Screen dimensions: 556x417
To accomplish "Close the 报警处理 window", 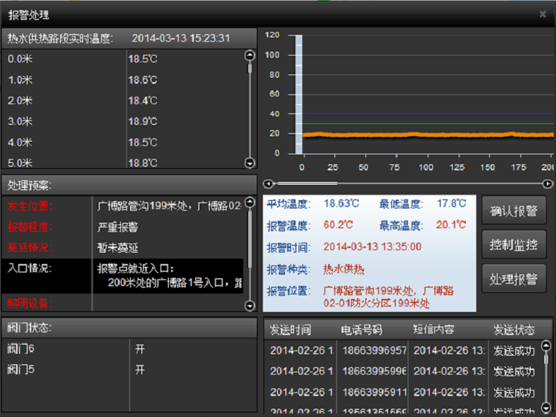I will click(543, 14).
